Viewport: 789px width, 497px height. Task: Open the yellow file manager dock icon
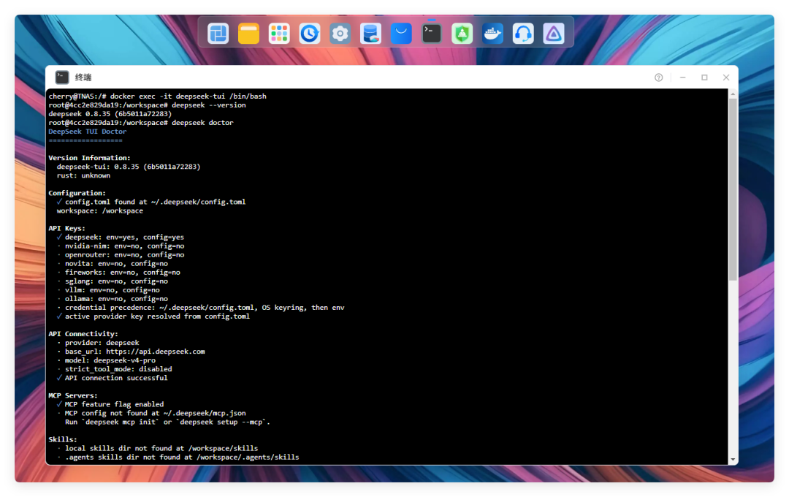(x=248, y=34)
